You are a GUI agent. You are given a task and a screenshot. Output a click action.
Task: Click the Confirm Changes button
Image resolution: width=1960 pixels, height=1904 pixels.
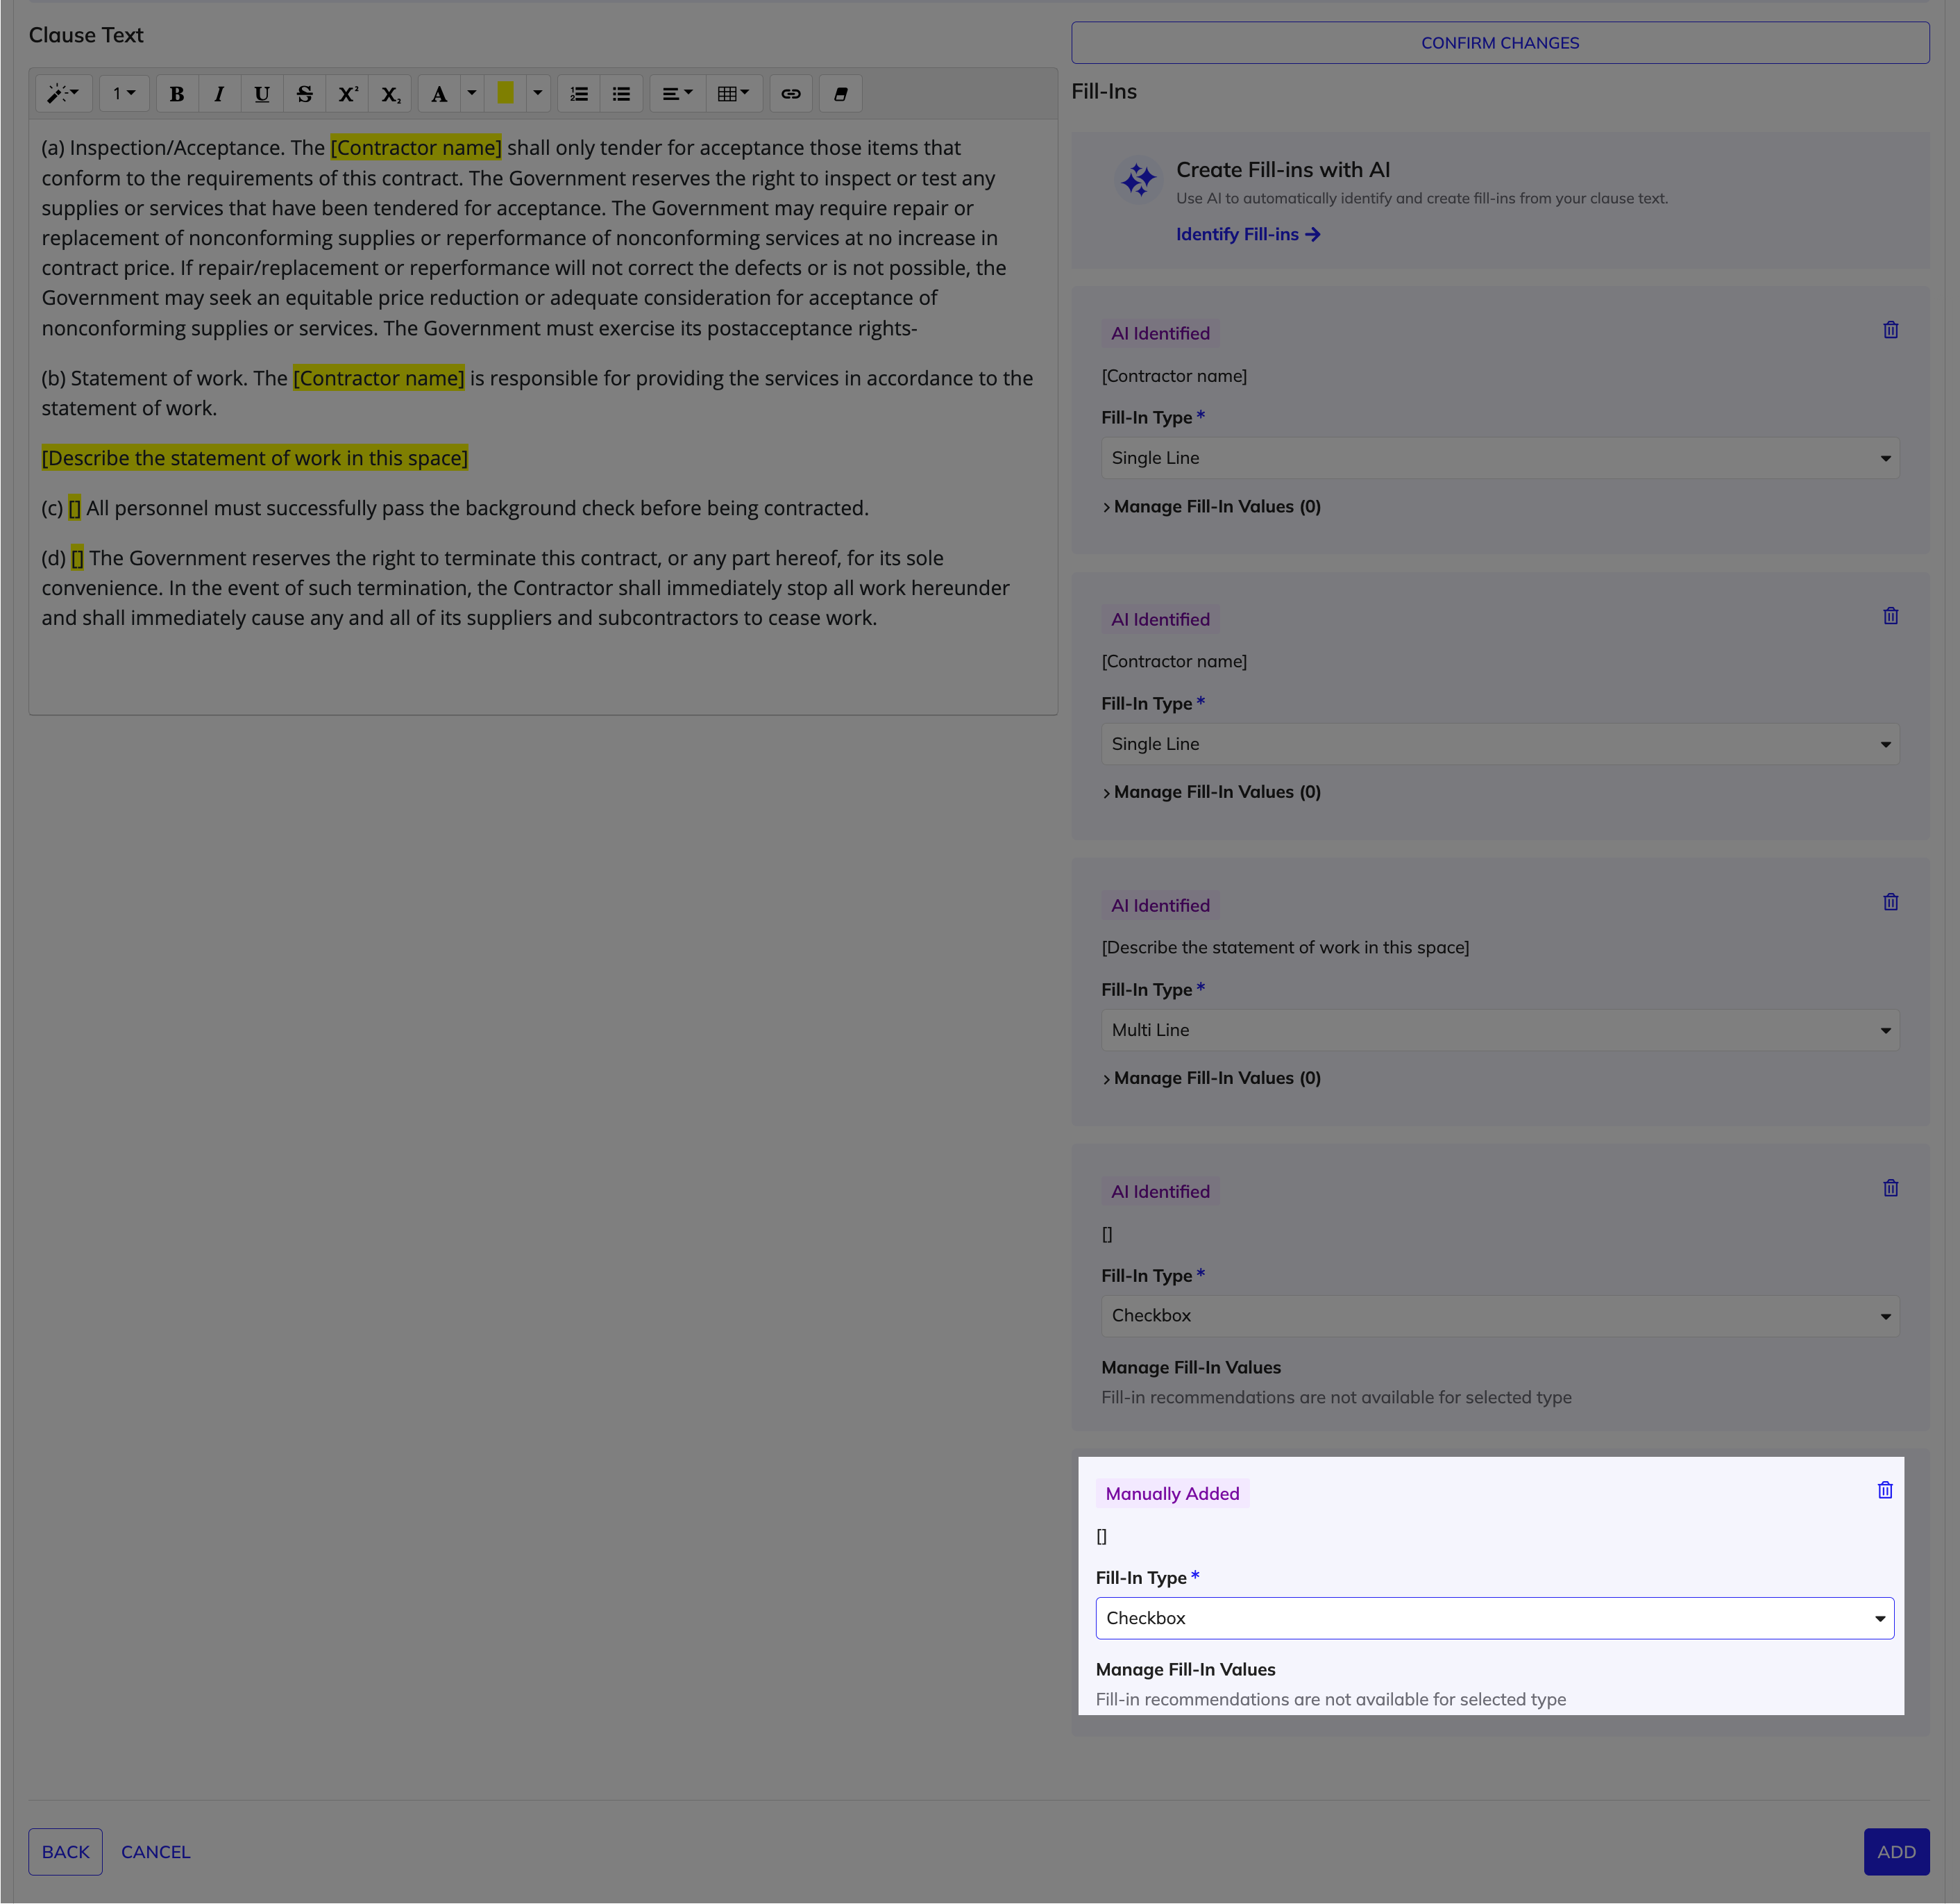coord(1500,43)
